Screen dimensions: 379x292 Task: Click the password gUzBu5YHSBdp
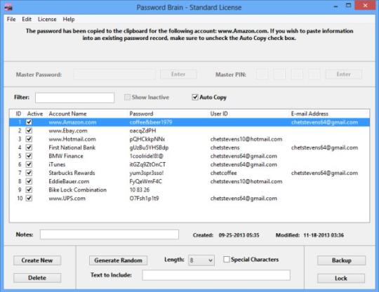pyautogui.click(x=149, y=147)
